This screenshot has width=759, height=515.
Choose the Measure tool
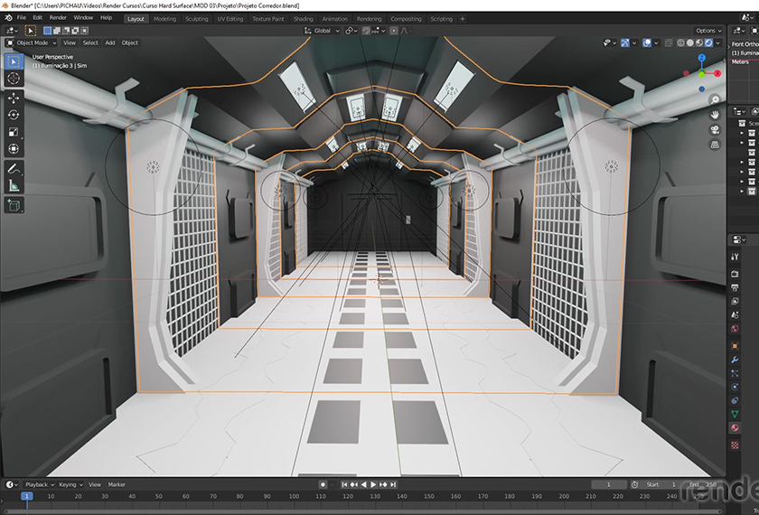14,185
